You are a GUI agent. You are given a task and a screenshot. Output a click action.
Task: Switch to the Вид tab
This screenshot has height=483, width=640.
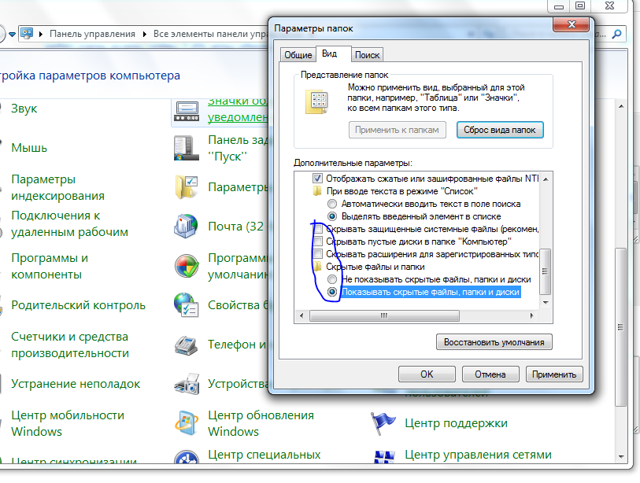coord(333,53)
